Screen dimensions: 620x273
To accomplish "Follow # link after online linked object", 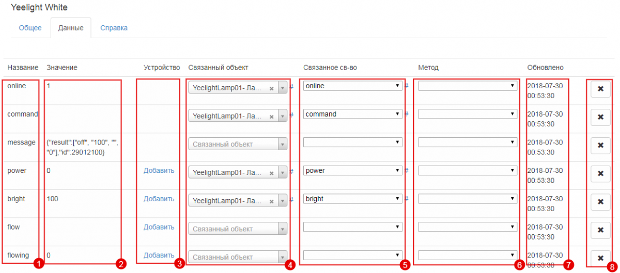I will click(291, 86).
